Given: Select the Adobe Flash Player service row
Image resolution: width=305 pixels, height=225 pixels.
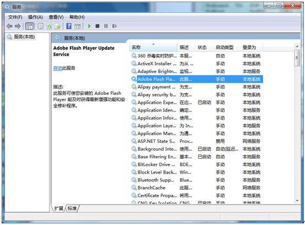Looking at the screenshot, I should point(197,79).
